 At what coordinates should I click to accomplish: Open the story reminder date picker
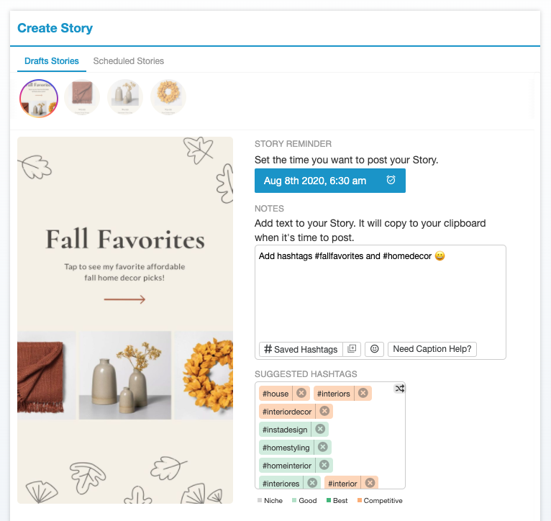pyautogui.click(x=329, y=181)
